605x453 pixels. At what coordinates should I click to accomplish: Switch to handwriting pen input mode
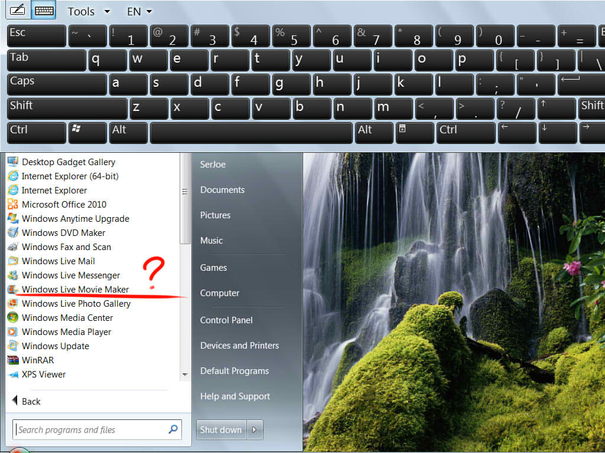18,10
